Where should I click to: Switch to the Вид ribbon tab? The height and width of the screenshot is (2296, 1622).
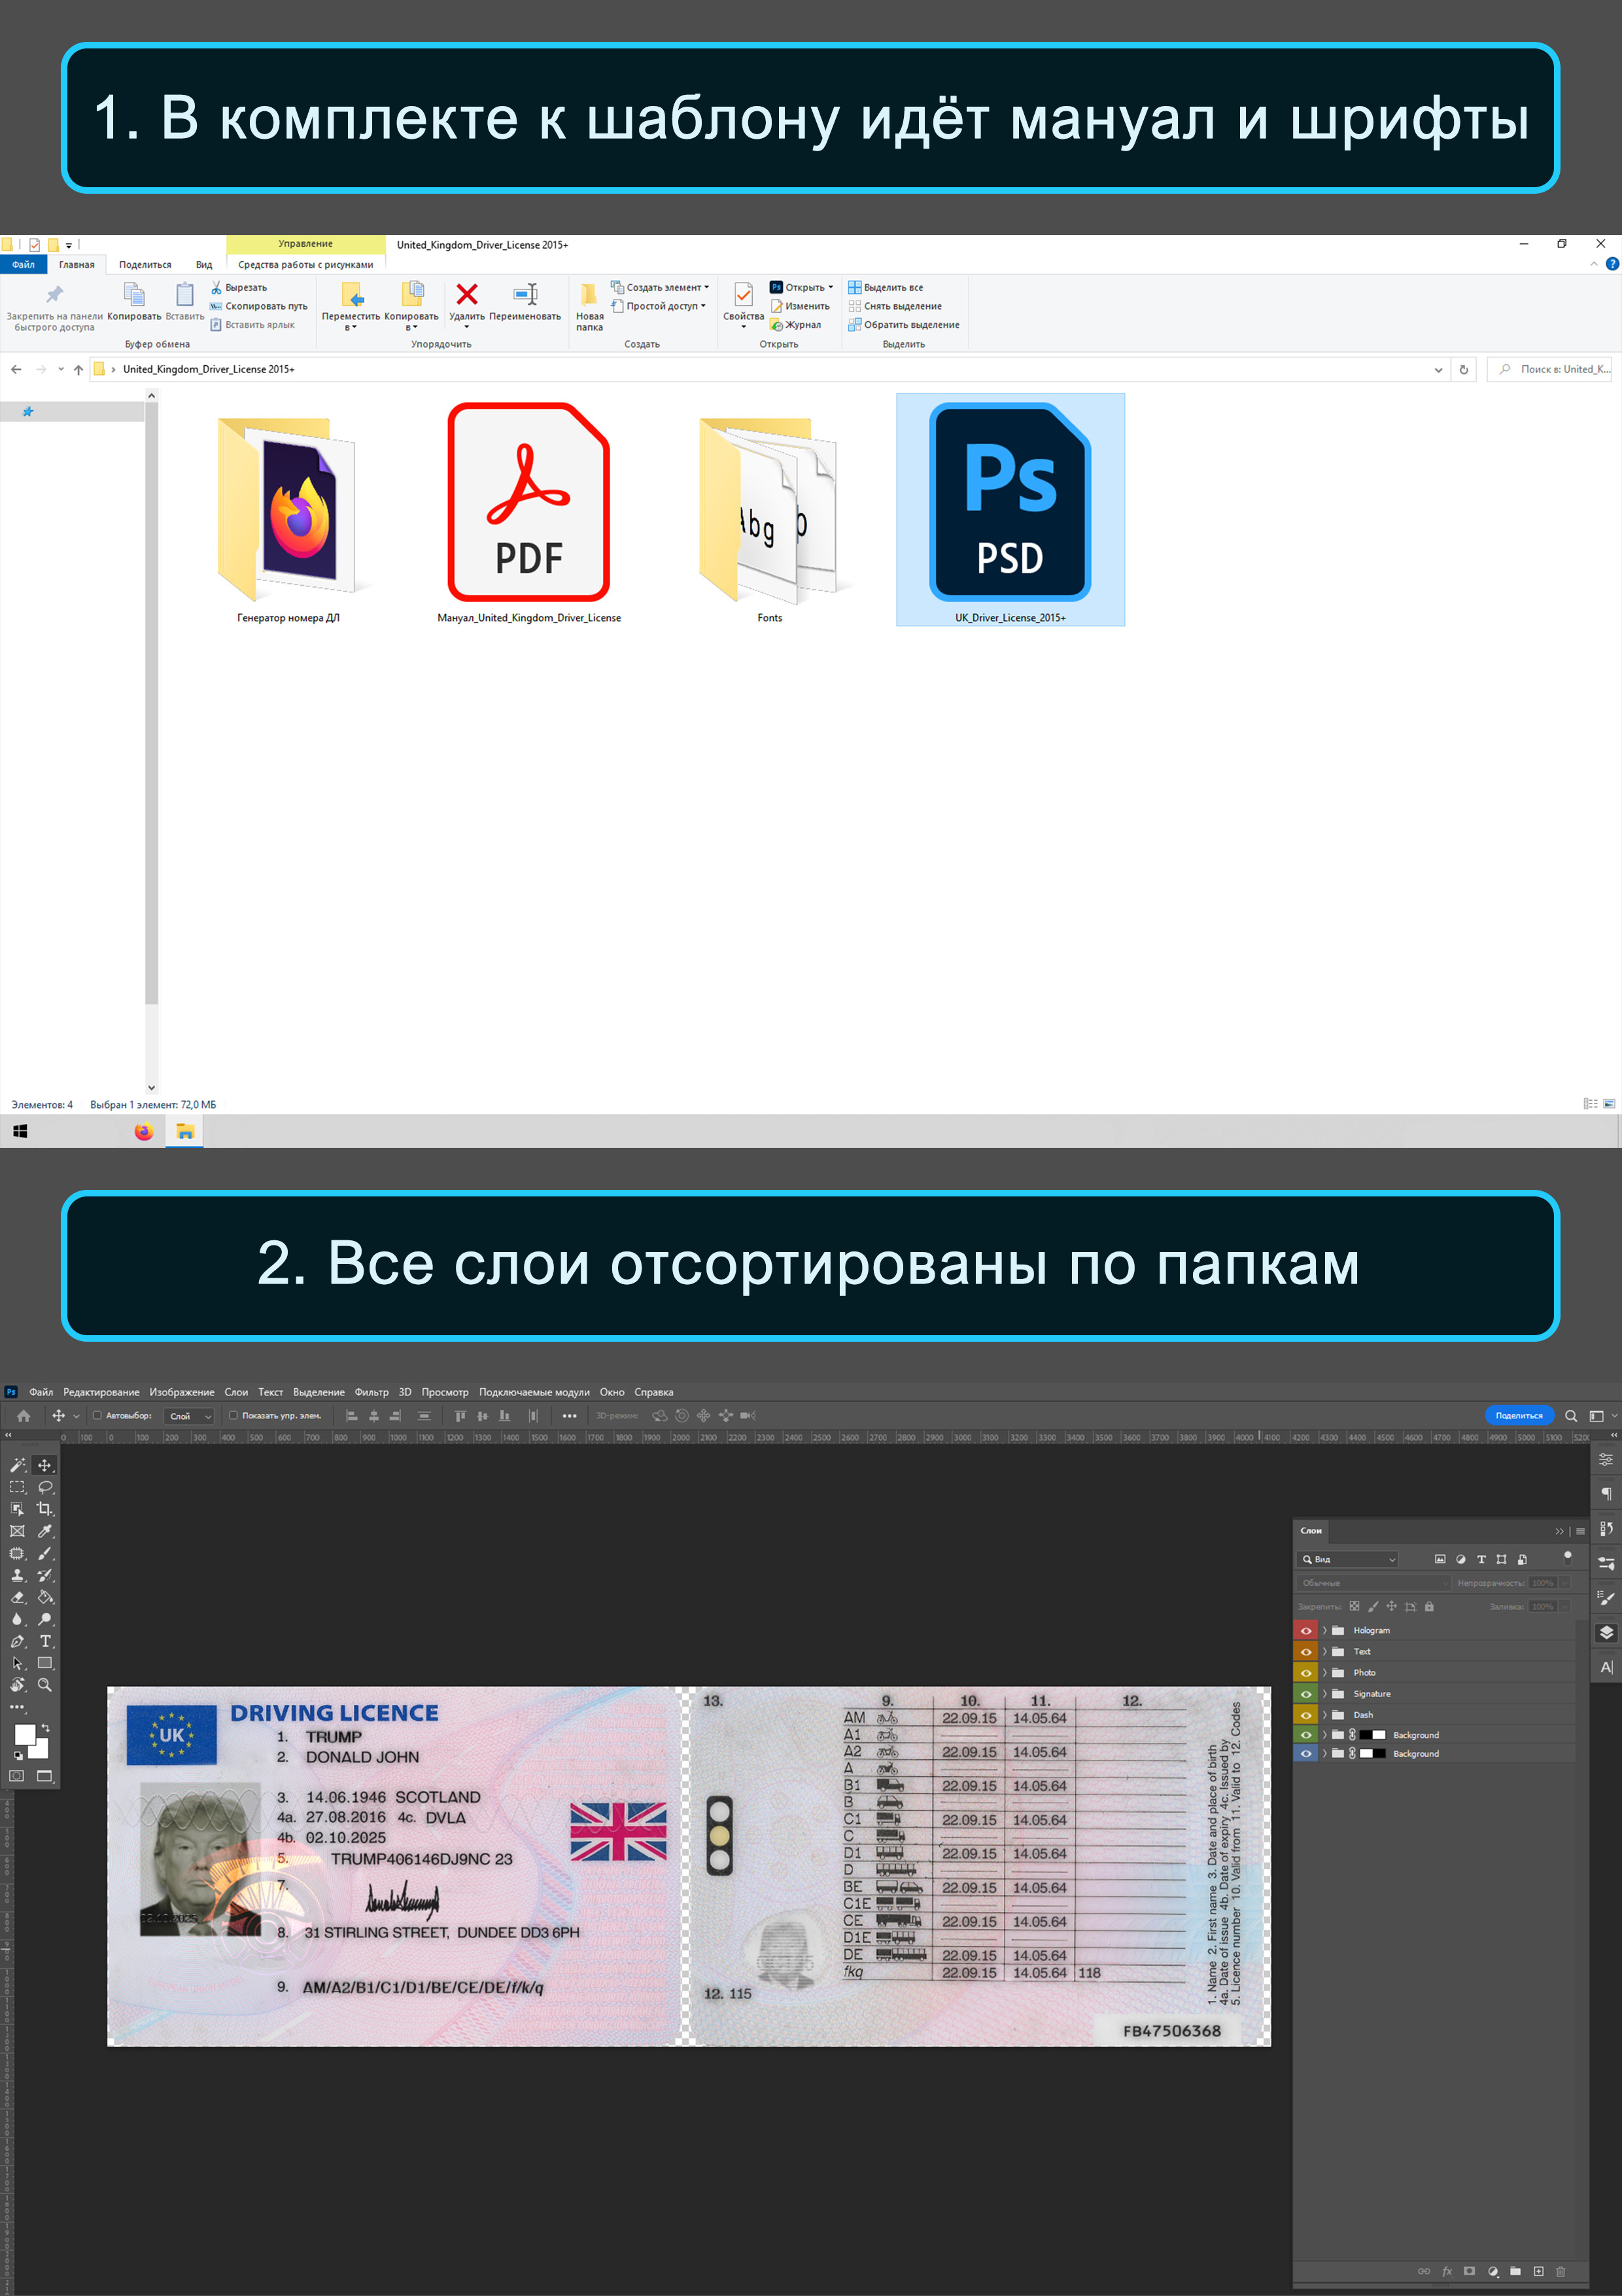(204, 265)
